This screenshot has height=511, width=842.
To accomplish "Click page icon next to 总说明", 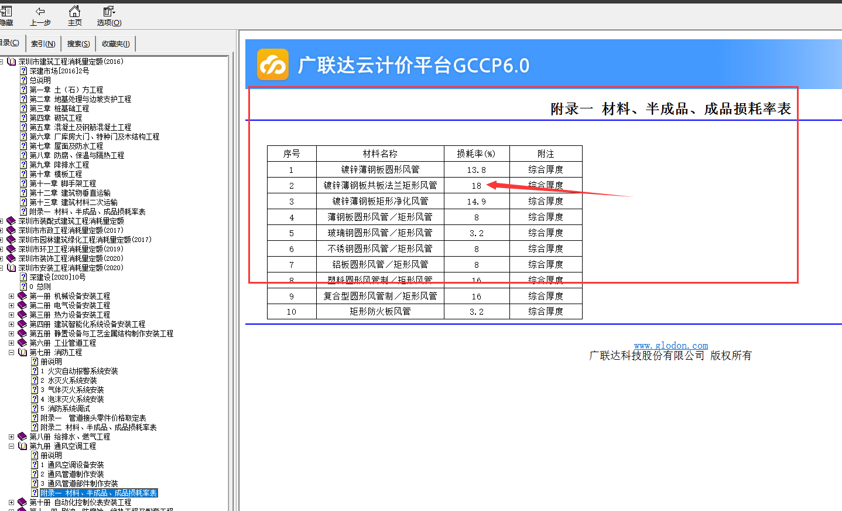I will point(23,80).
